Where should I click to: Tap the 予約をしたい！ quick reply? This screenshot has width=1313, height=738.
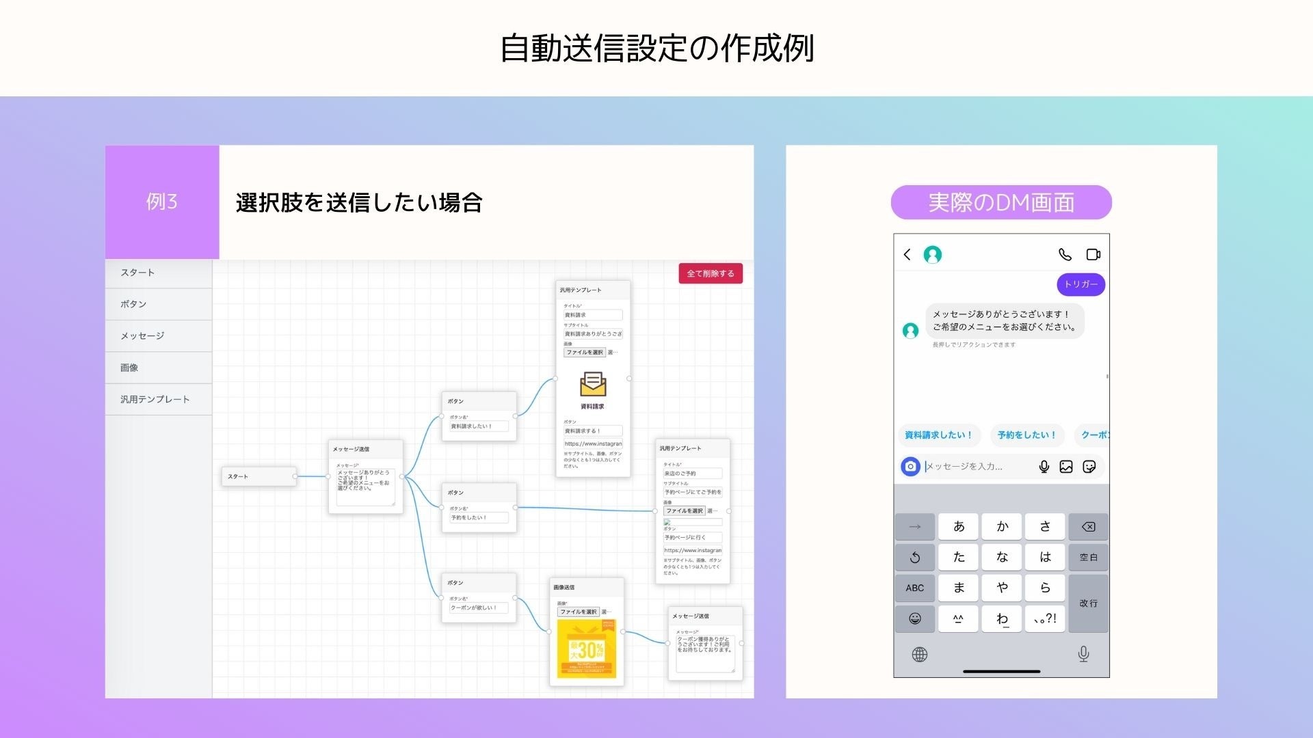pos(1026,435)
